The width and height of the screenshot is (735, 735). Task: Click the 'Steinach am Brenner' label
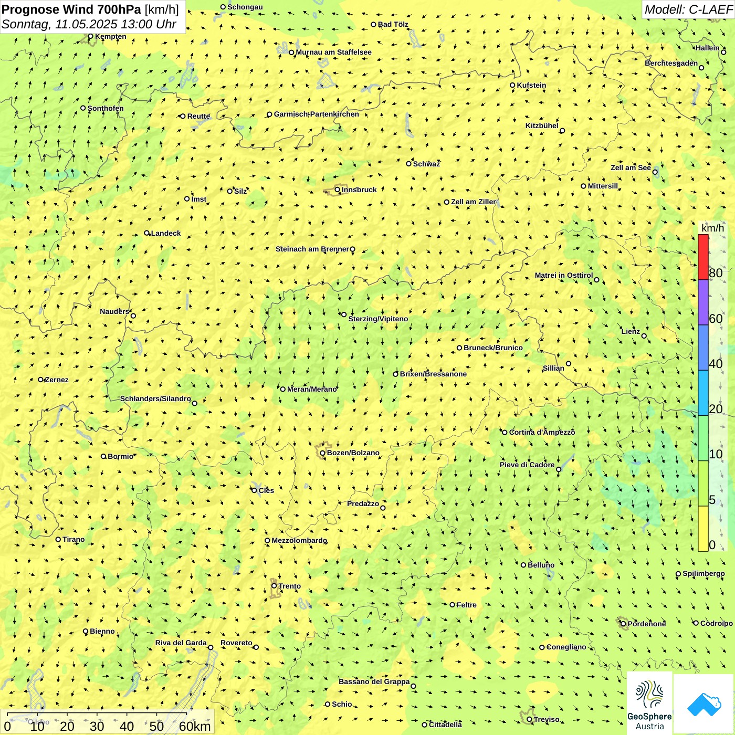coord(312,249)
